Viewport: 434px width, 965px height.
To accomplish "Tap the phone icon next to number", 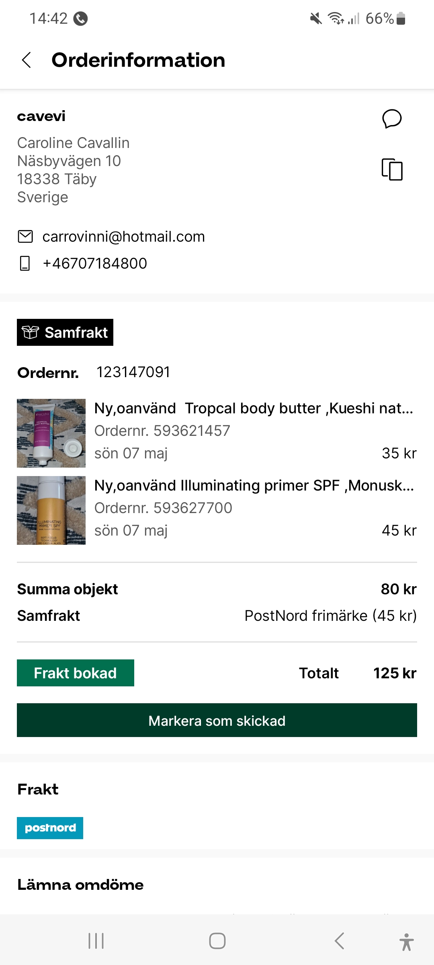I will [25, 263].
